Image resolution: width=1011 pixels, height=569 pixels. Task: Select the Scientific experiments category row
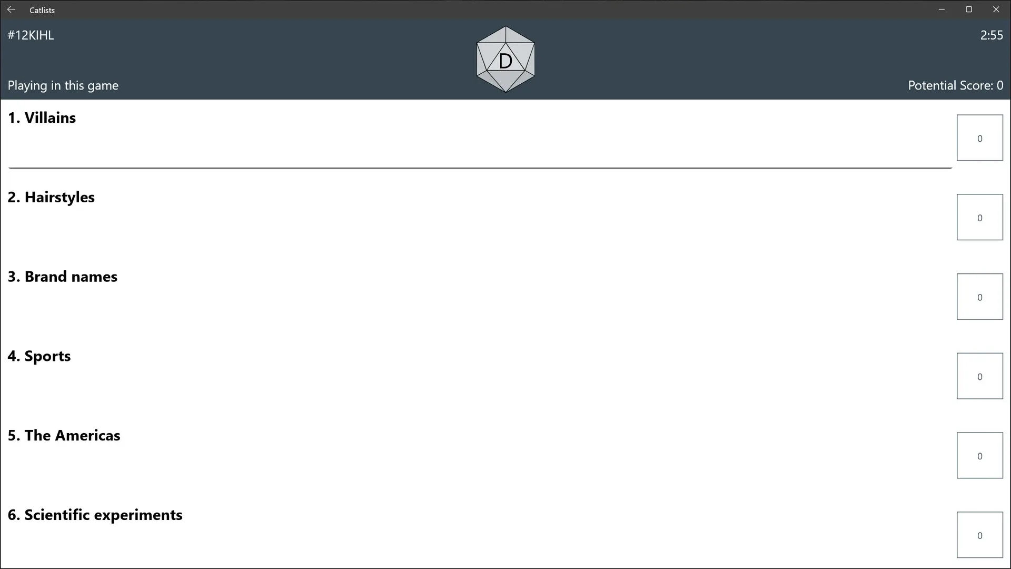pyautogui.click(x=480, y=535)
